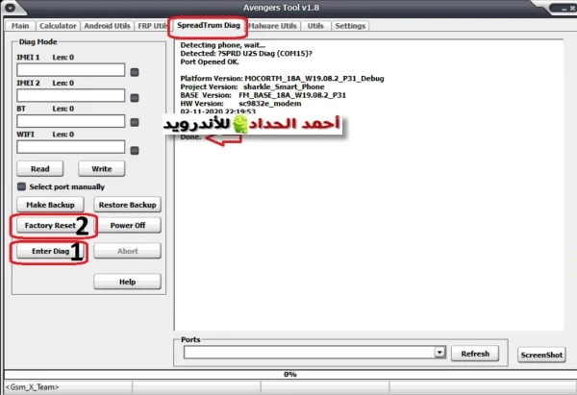Open Help in Diag Mode panel
This screenshot has width=577, height=395.
click(x=127, y=282)
